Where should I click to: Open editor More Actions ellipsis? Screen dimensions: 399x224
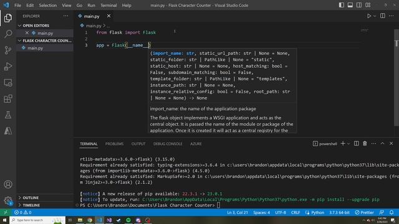click(392, 16)
